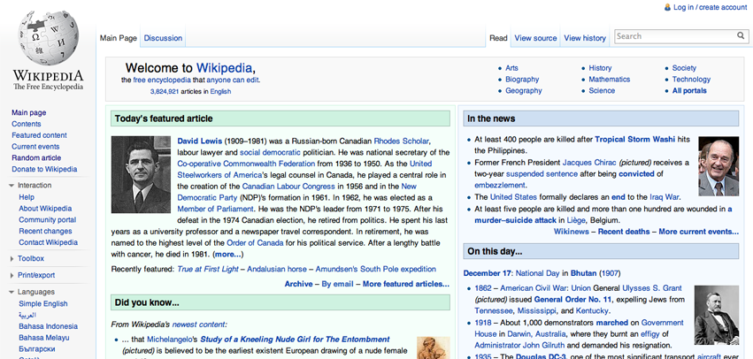Open the Help link under Interaction
753x359 pixels.
click(27, 197)
